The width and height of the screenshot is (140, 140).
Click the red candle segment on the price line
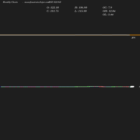(x=101, y=87)
